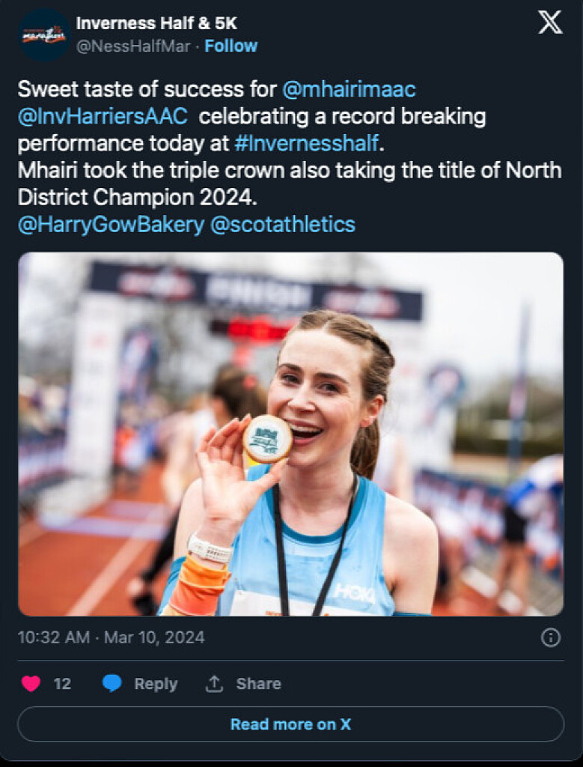Viewport: 583px width, 767px height.
Task: Like the tweet with the heart icon
Action: pyautogui.click(x=31, y=683)
